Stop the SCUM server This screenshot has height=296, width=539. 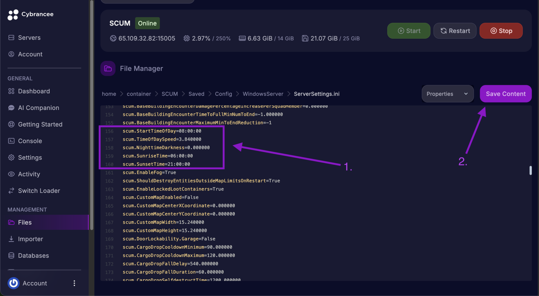[x=501, y=31]
